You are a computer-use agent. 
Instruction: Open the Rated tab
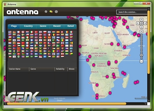71,26
